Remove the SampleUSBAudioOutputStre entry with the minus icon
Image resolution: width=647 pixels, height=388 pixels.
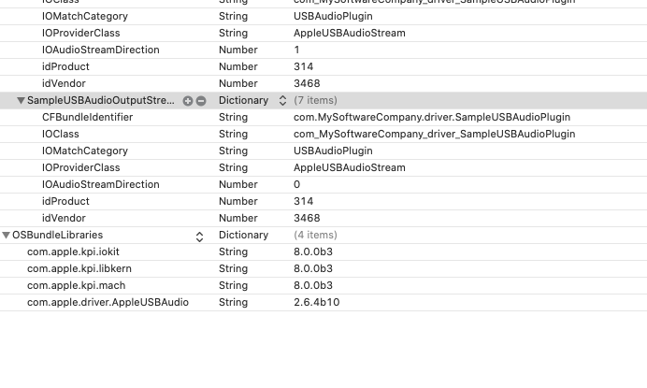(x=201, y=101)
